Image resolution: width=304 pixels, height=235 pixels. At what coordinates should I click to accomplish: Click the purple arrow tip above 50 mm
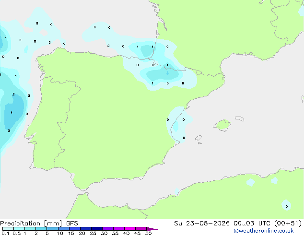(152, 229)
